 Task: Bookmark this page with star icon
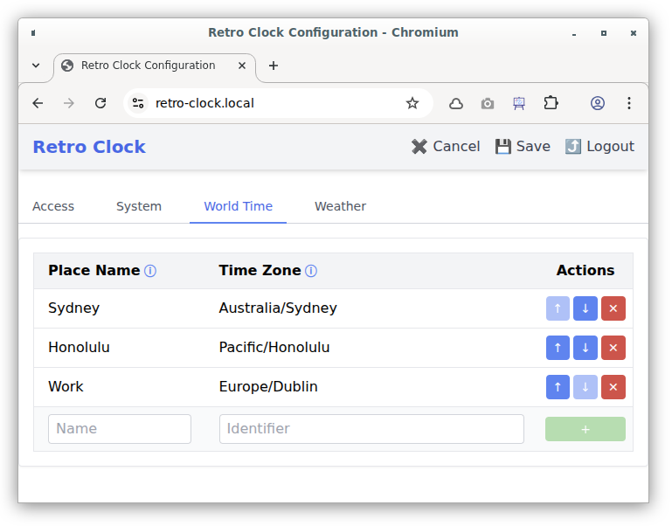click(x=412, y=103)
